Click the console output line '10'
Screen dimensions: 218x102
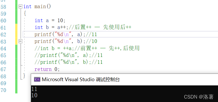pos(34,95)
